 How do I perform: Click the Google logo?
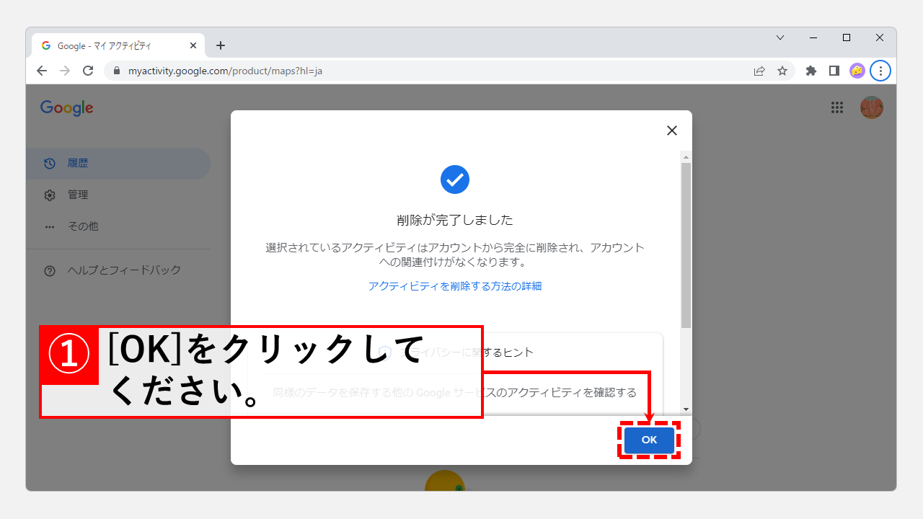66,107
